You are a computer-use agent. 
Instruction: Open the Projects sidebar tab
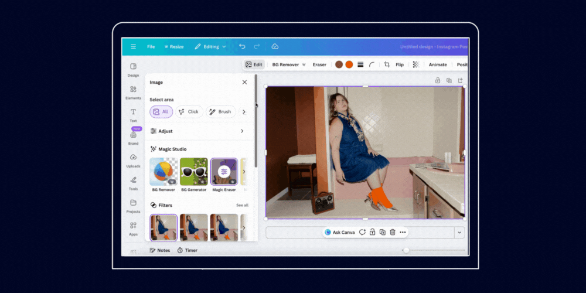pos(133,206)
